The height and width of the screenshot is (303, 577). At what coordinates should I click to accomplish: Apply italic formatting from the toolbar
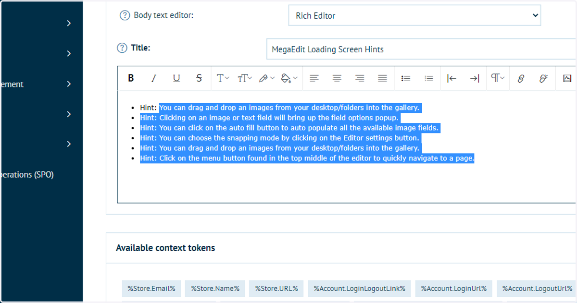[x=154, y=78]
